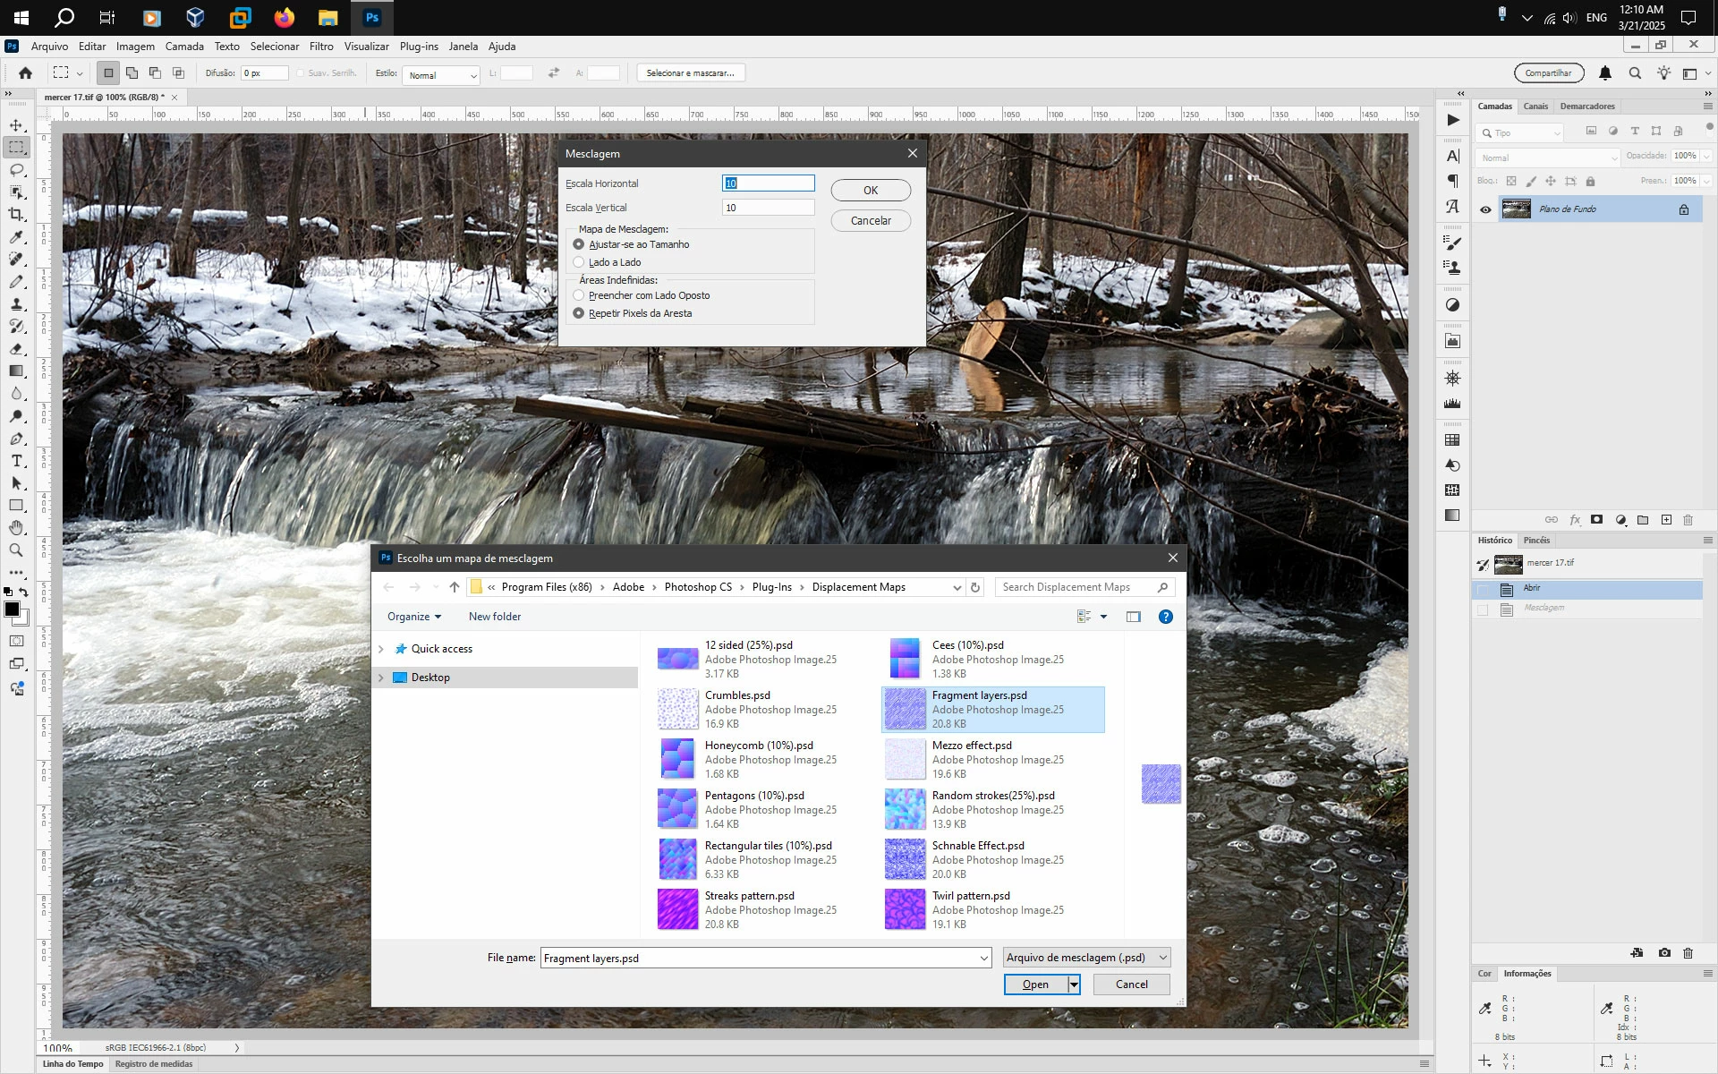Select 'Preencher com Lado Oposto' option
The image size is (1718, 1074).
(579, 295)
